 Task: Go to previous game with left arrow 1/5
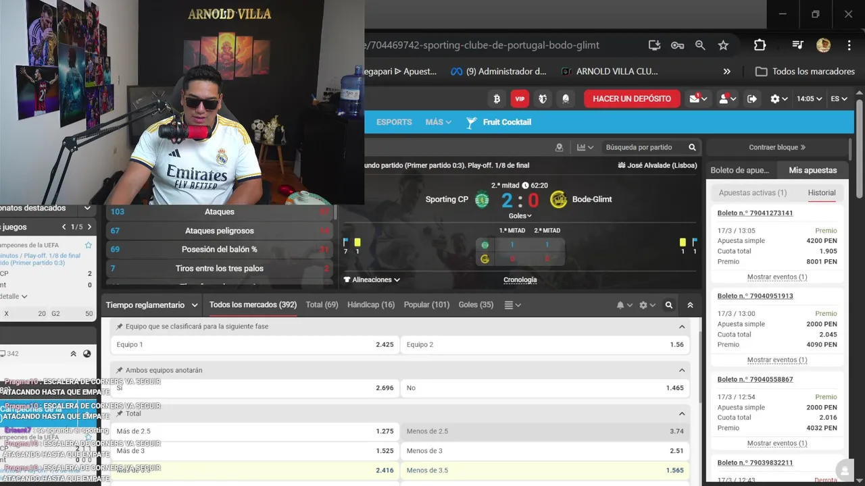coord(64,227)
